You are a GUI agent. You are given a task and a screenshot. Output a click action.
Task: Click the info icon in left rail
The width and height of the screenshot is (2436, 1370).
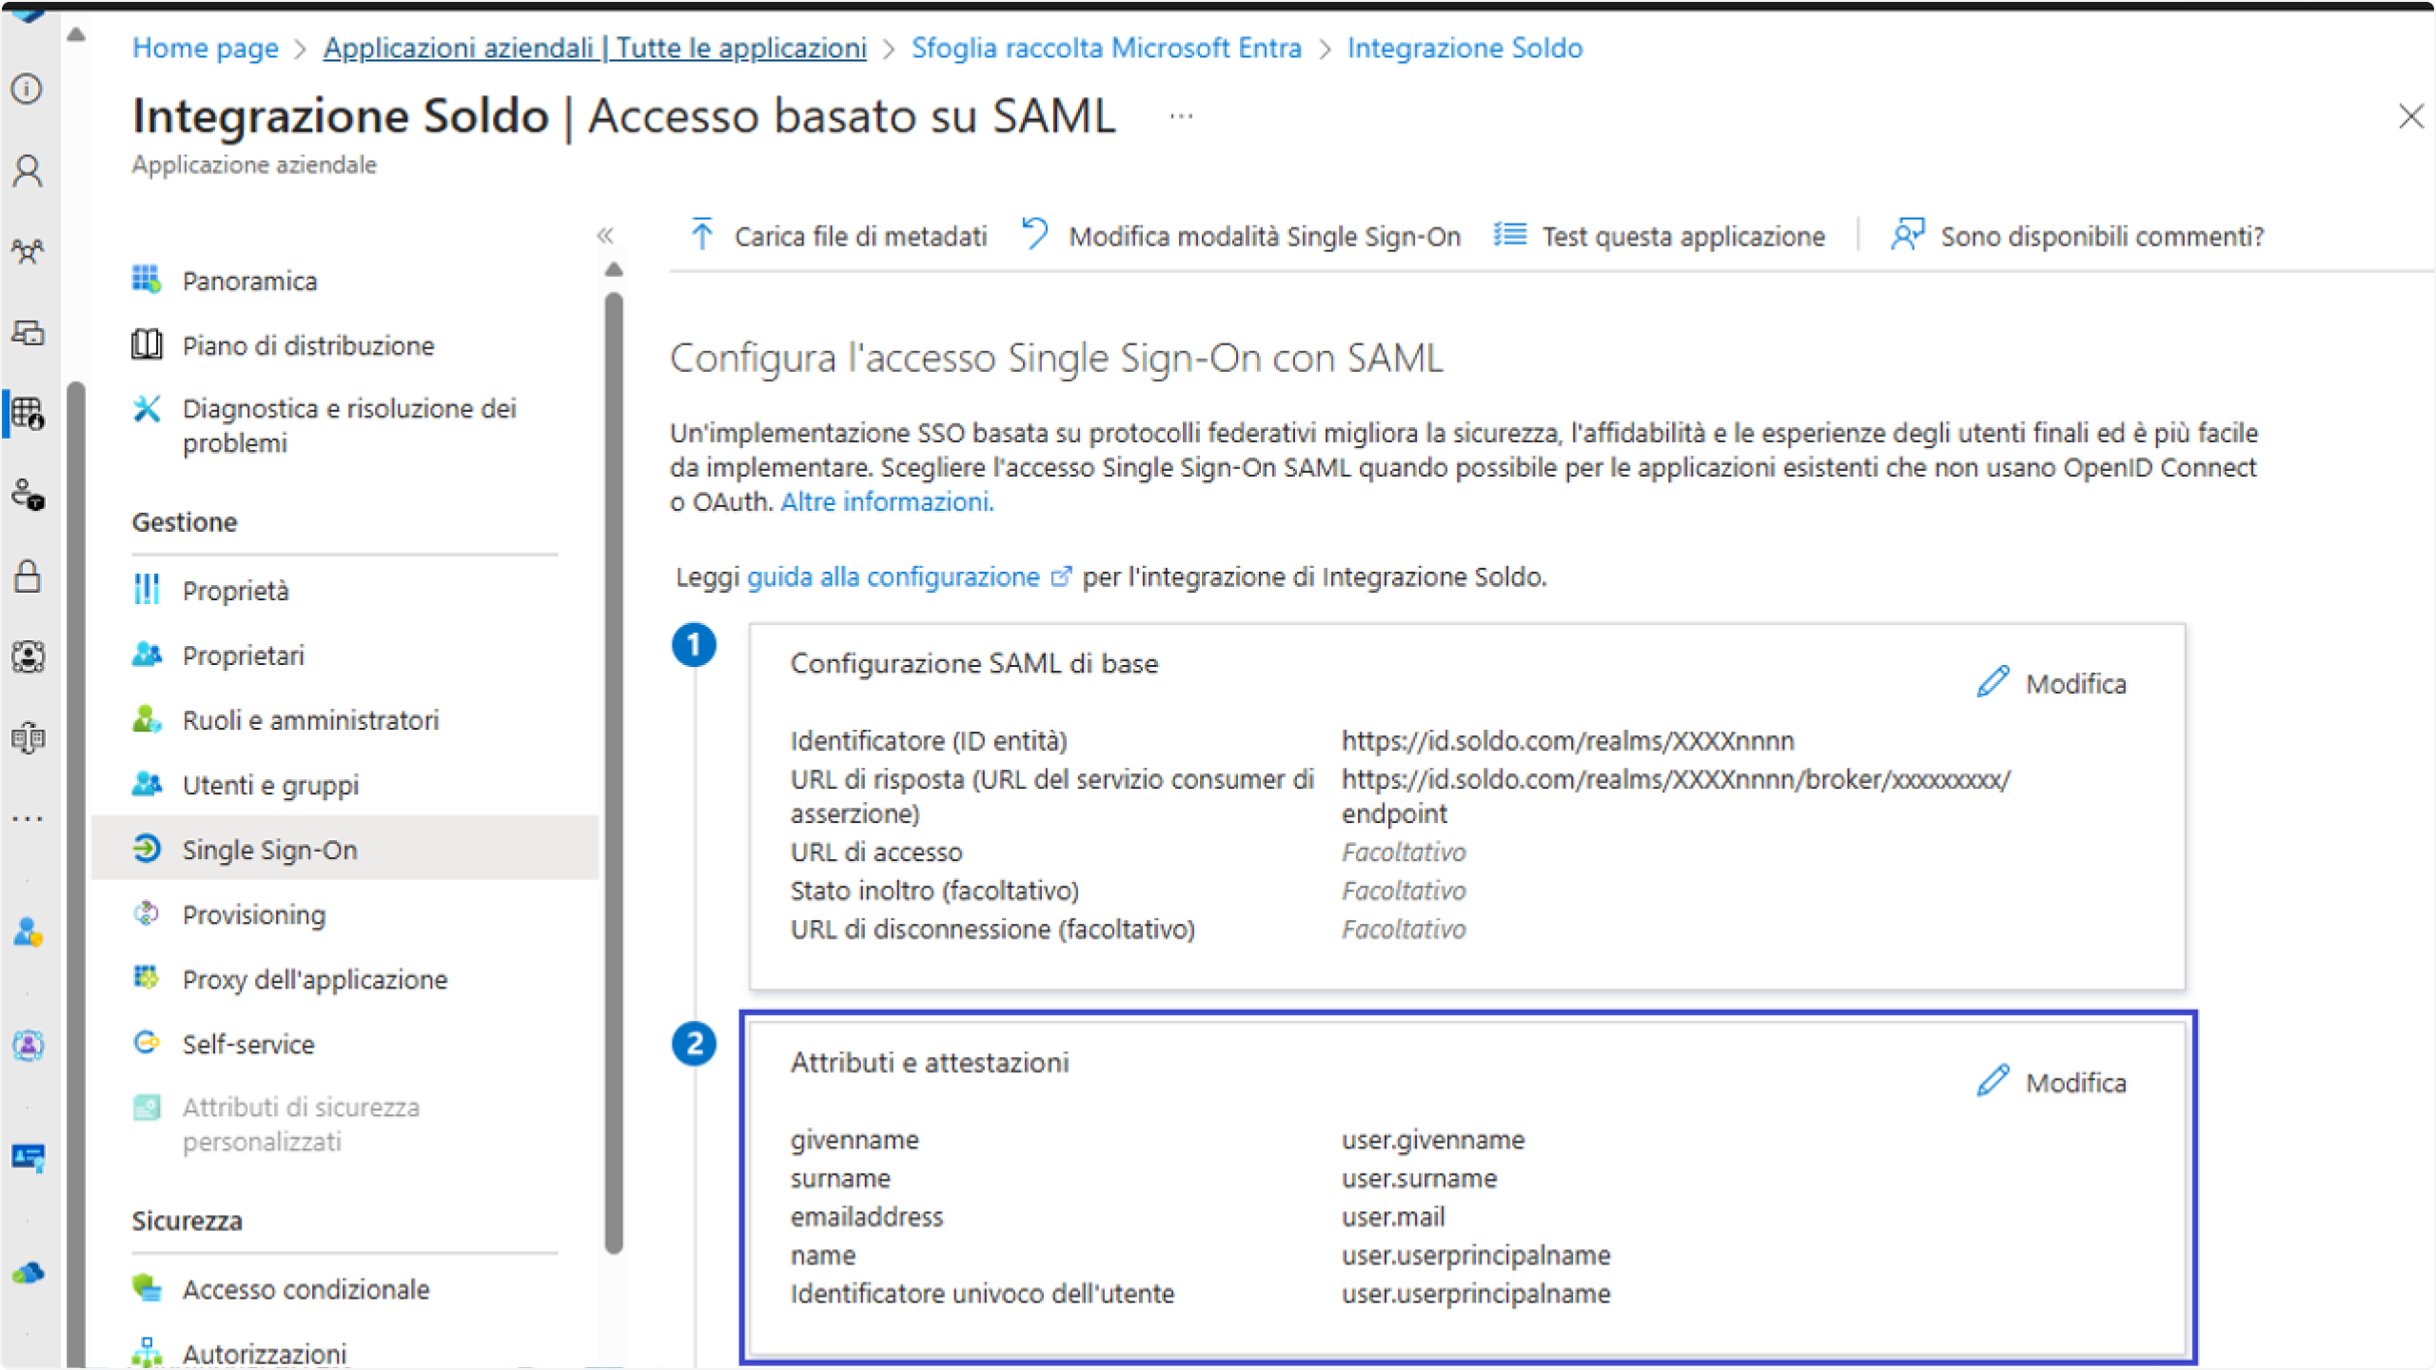pos(27,89)
